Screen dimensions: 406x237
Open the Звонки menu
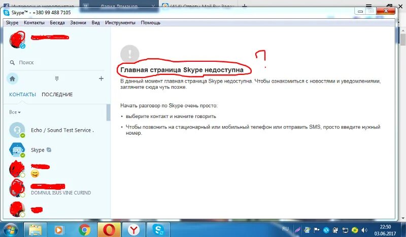[78, 22]
